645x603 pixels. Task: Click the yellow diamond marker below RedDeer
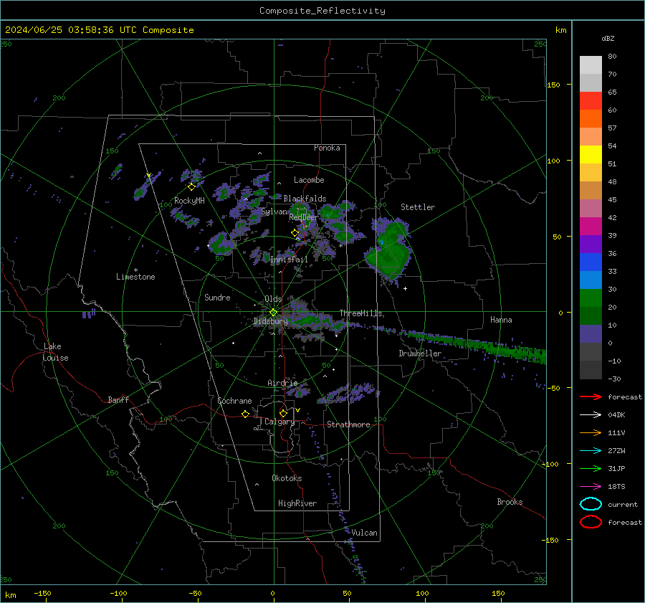[x=295, y=233]
